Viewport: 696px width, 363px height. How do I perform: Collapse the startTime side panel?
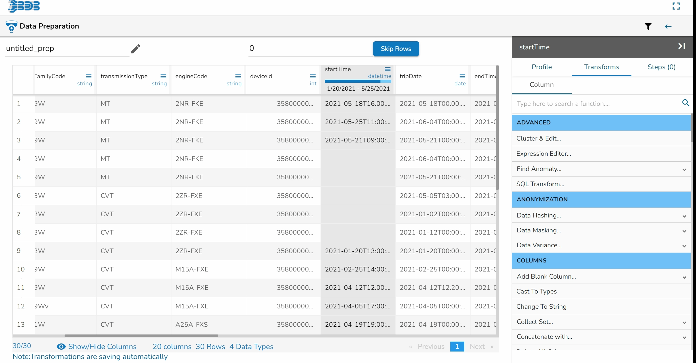[681, 47]
